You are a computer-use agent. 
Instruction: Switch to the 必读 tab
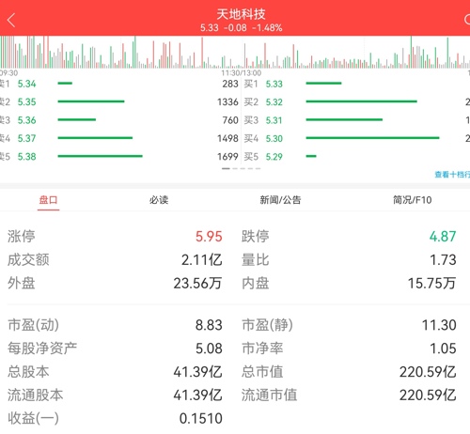point(159,200)
